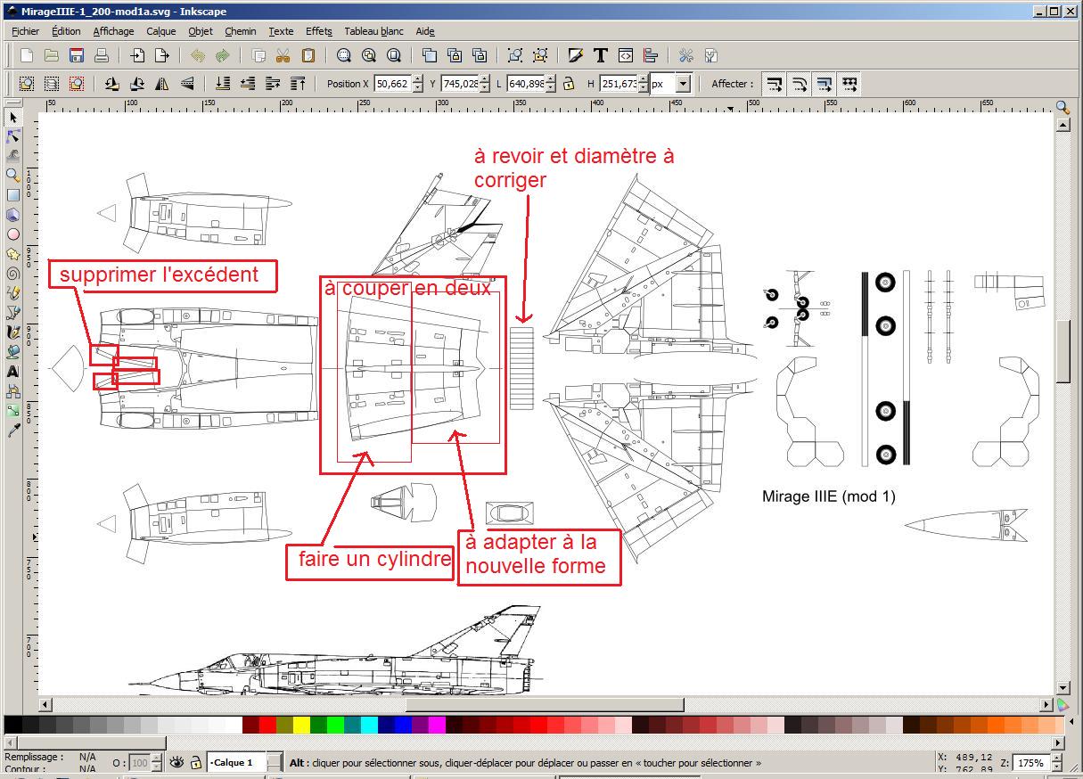Click the Position X input field
The image size is (1083, 779).
click(x=390, y=84)
